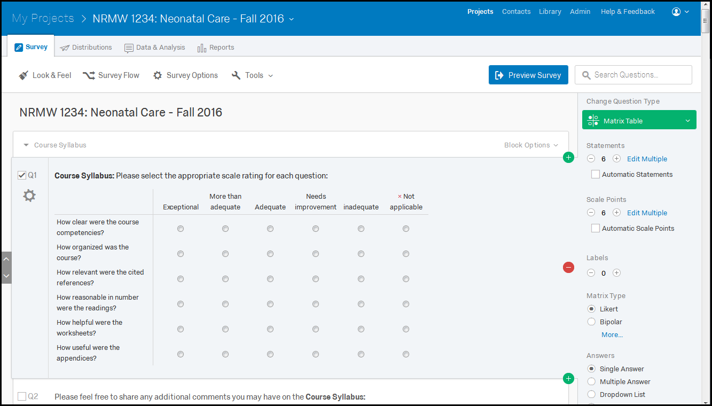Select the Bipolar matrix type
This screenshot has height=406, width=712.
[x=591, y=322]
